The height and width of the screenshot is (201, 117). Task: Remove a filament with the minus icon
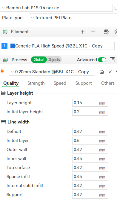pyautogui.click(x=93, y=32)
